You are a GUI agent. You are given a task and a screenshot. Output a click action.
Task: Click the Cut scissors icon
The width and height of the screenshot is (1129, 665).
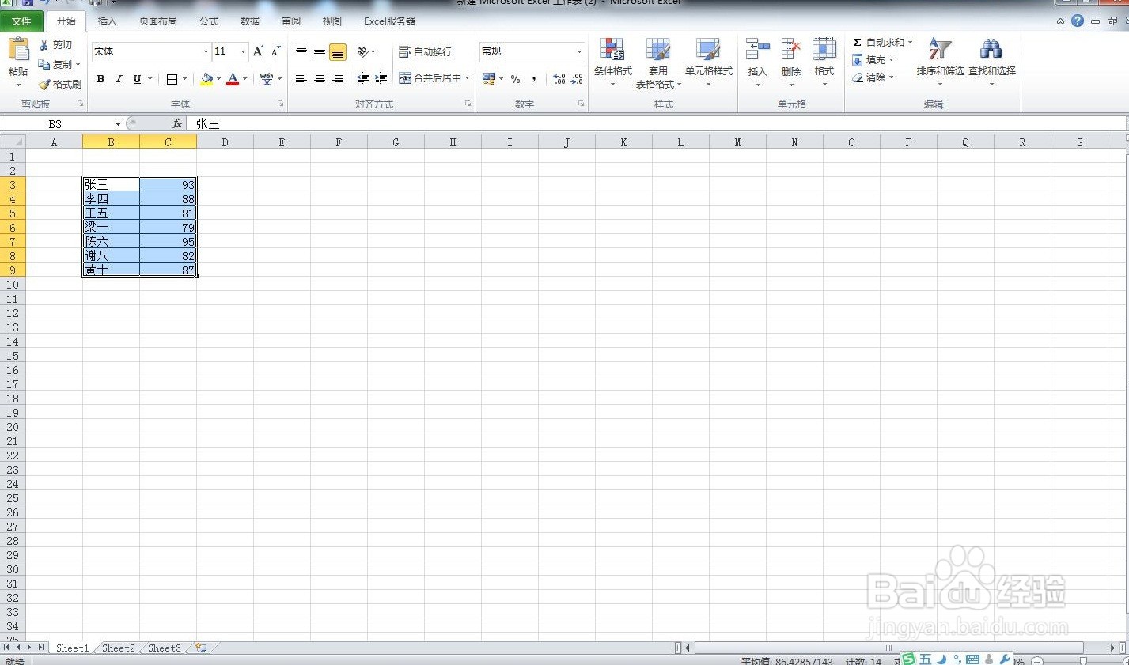[44, 45]
